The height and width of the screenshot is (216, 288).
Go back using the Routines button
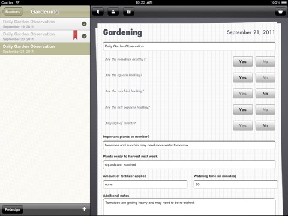point(12,11)
